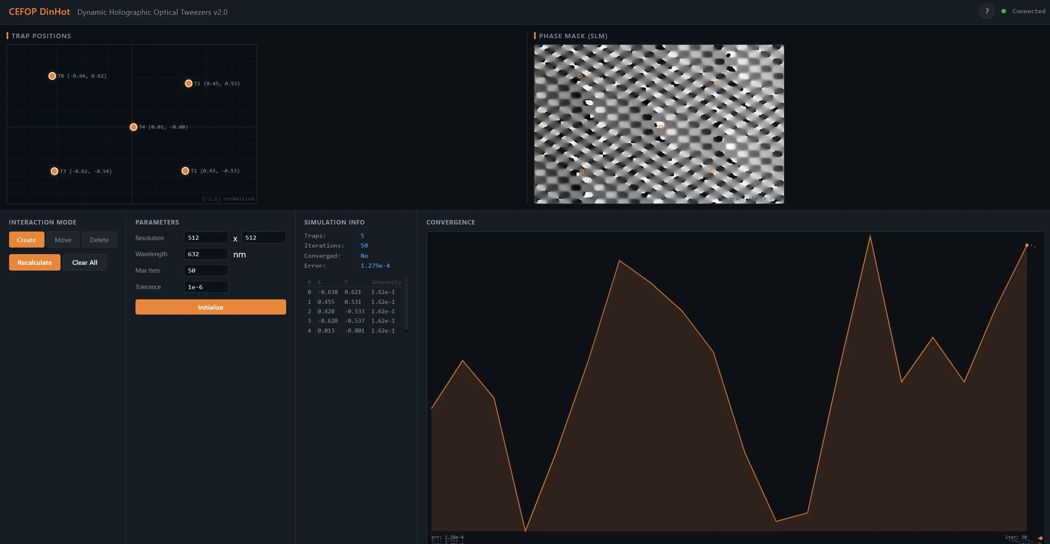Click trap T2 marker at bottom right
The image size is (1050, 544).
185,171
